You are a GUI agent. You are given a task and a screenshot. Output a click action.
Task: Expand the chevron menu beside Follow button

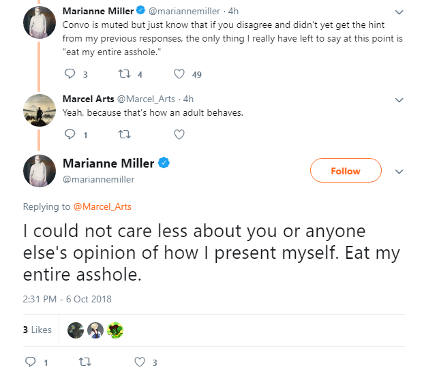pyautogui.click(x=399, y=172)
